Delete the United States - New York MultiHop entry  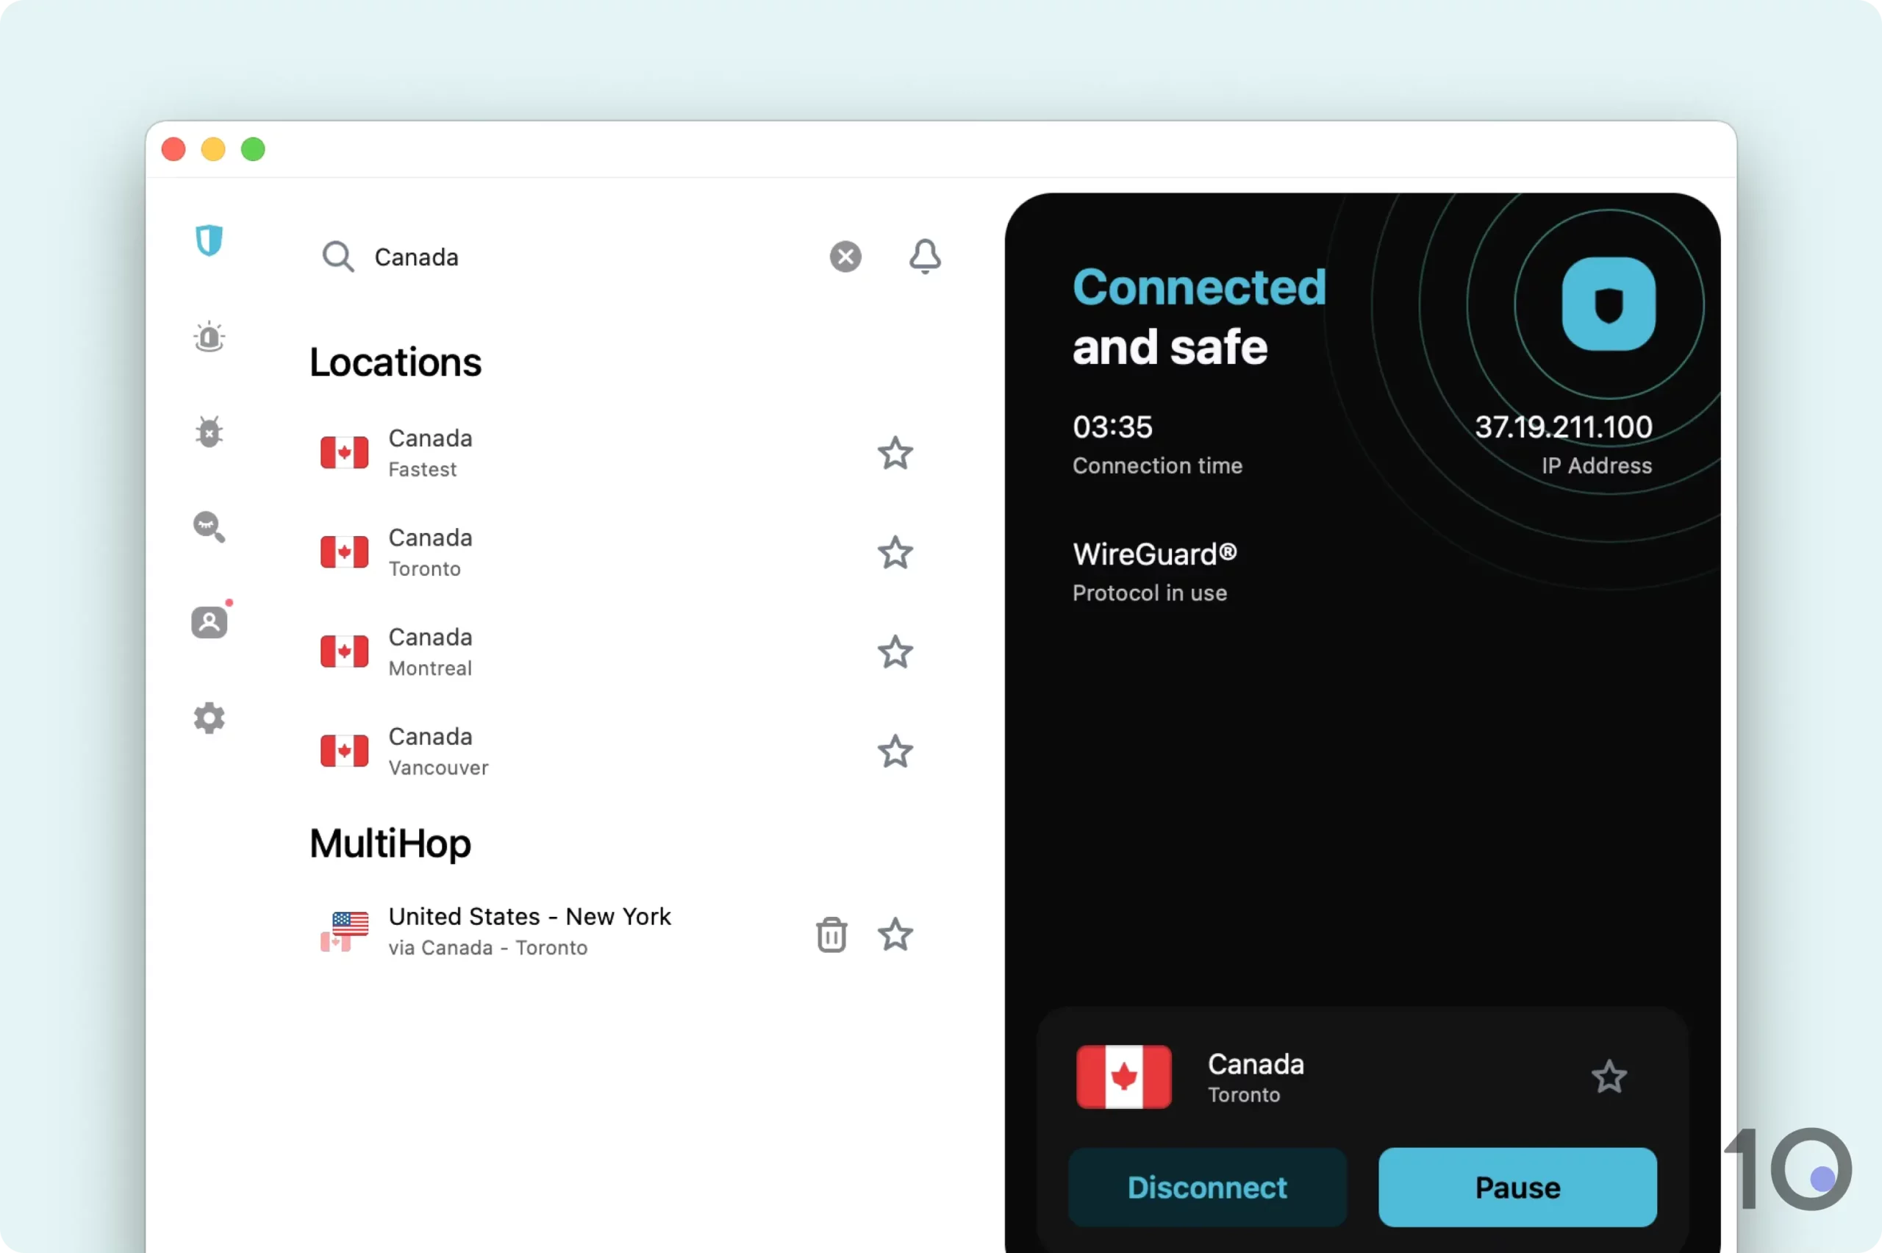tap(831, 933)
